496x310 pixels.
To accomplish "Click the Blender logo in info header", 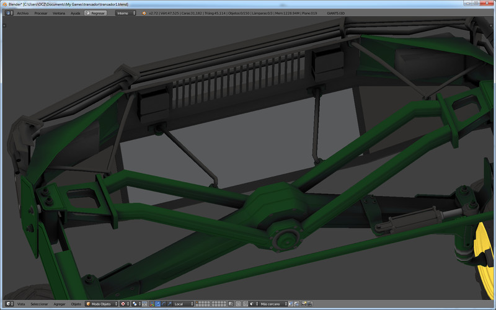I will pos(144,12).
